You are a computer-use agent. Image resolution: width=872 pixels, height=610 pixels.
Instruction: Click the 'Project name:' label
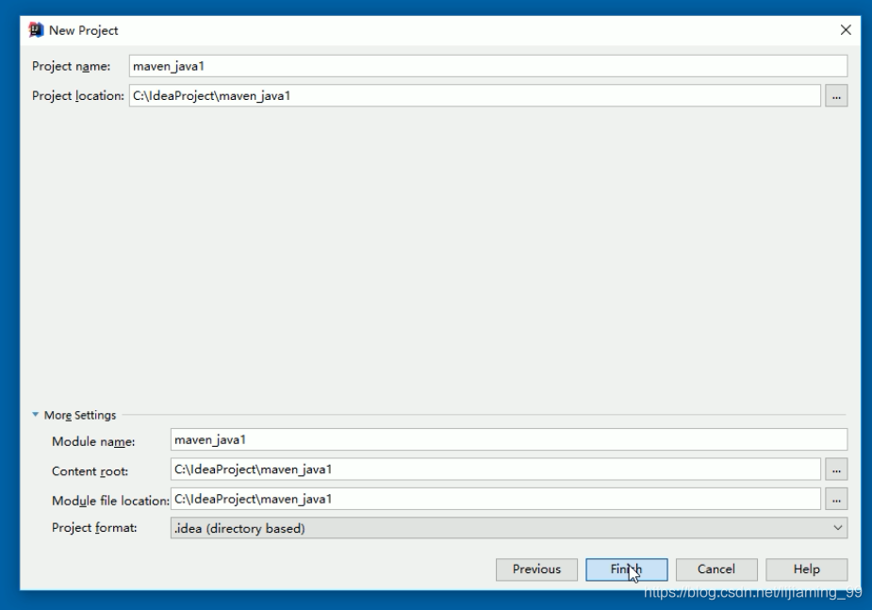pos(72,66)
